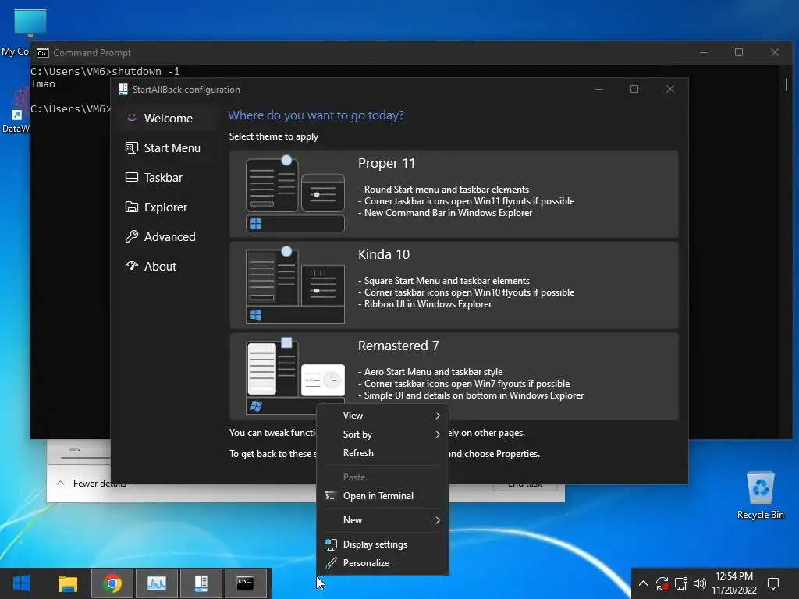Expand the Sort by submenu
This screenshot has height=599, width=799.
coord(382,434)
